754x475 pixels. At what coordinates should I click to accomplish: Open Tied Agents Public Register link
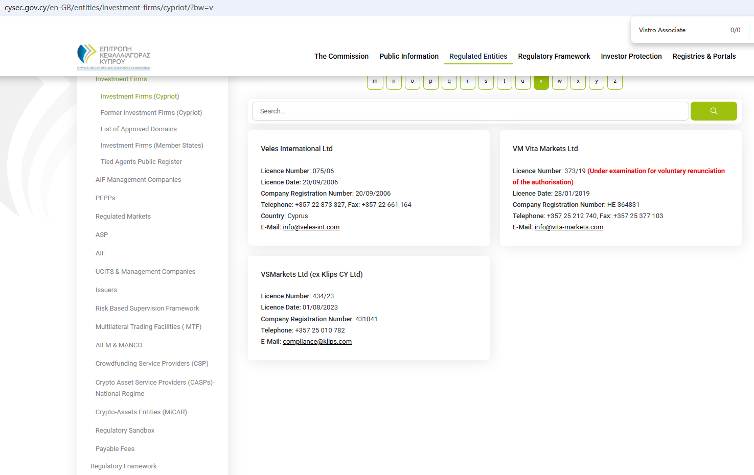point(141,162)
